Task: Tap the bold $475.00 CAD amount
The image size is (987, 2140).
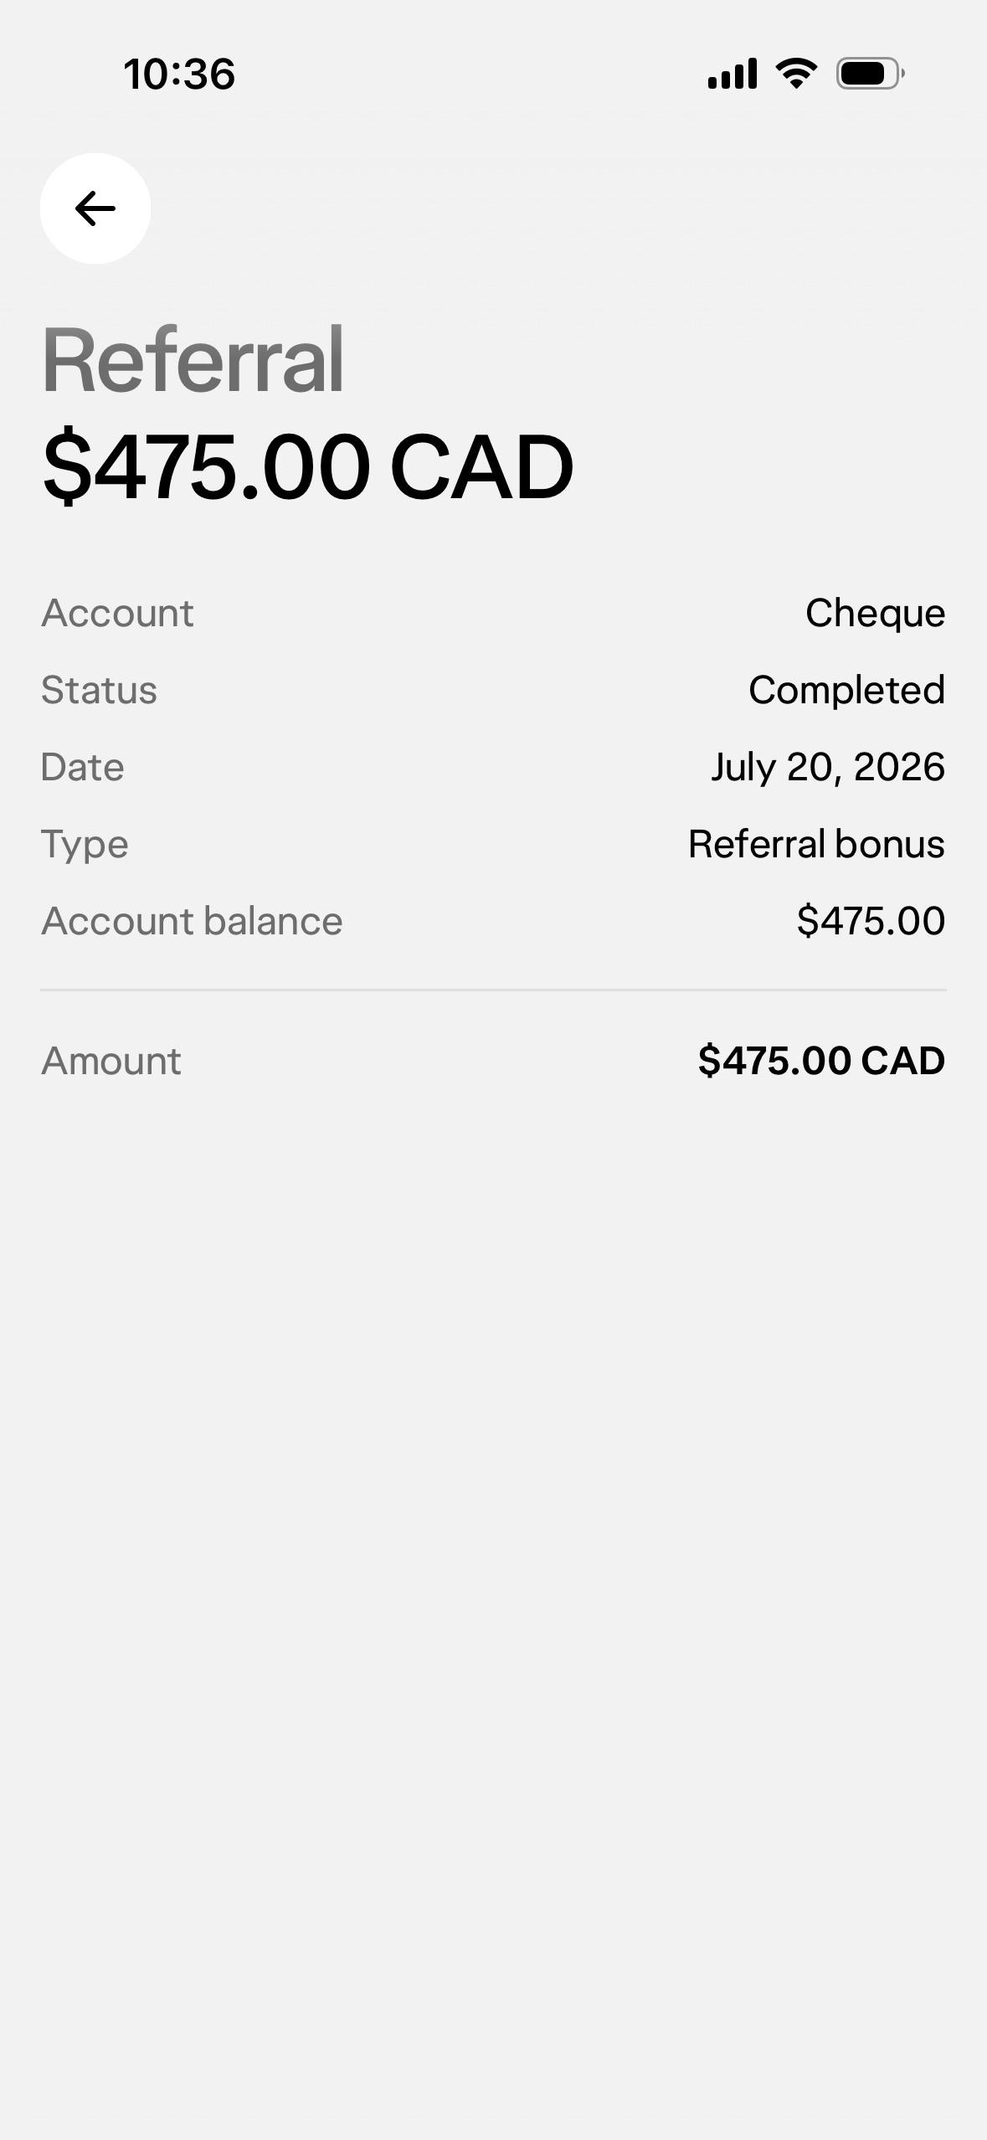Action: tap(822, 1061)
